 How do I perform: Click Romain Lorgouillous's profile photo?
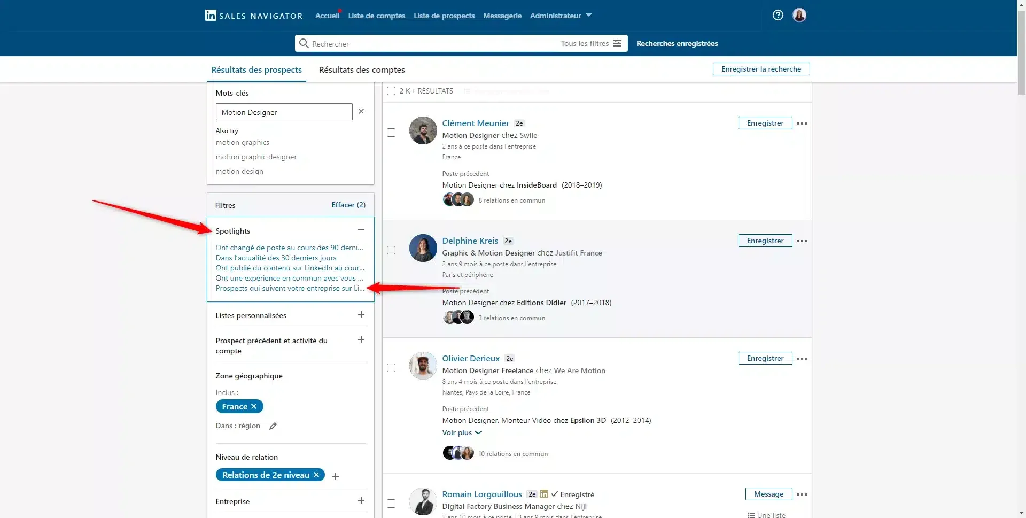point(423,501)
